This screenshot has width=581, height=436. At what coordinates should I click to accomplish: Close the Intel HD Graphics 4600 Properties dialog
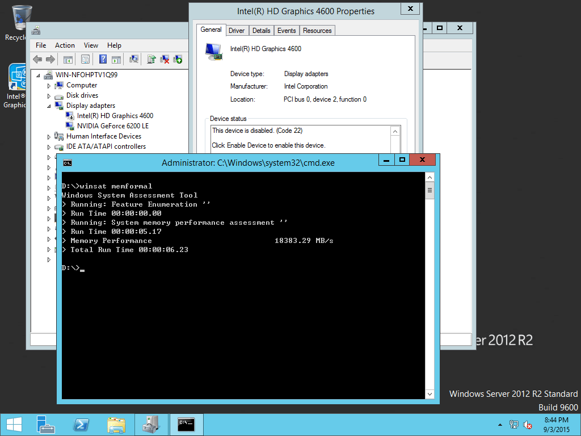[x=410, y=9]
